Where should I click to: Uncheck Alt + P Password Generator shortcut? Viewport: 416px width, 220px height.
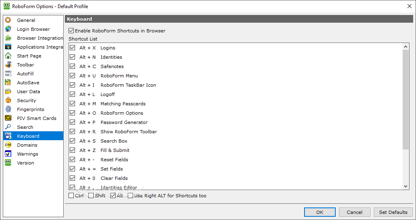coord(73,122)
